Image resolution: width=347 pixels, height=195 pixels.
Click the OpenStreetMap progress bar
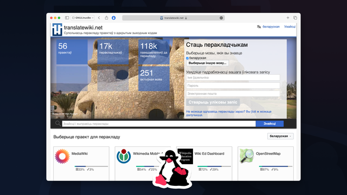point(275,166)
